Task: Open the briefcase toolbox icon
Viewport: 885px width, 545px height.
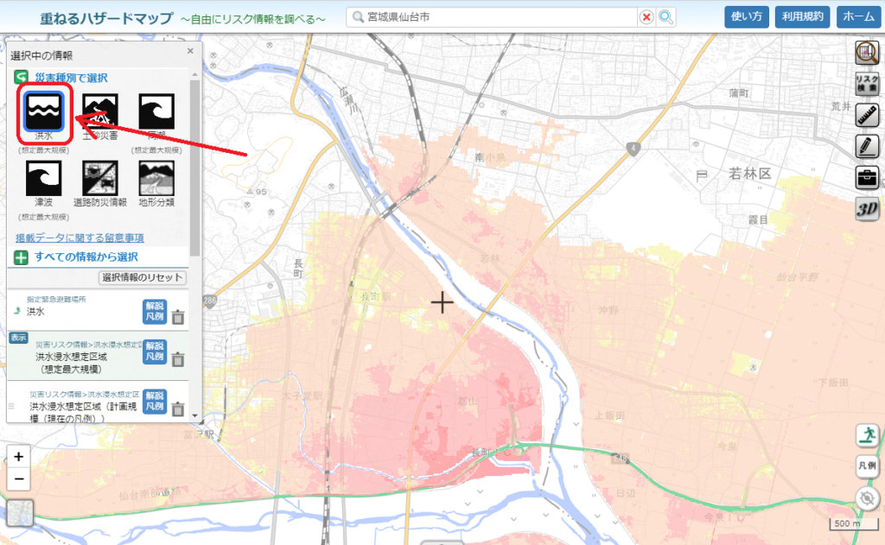Action: click(867, 178)
